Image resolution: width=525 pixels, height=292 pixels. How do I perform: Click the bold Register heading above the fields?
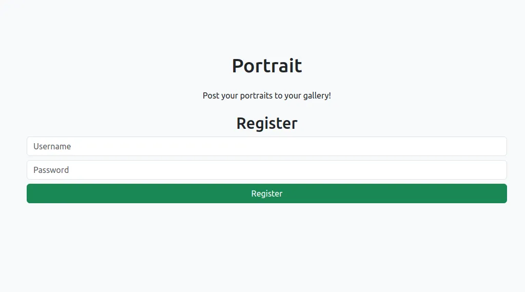(x=267, y=123)
